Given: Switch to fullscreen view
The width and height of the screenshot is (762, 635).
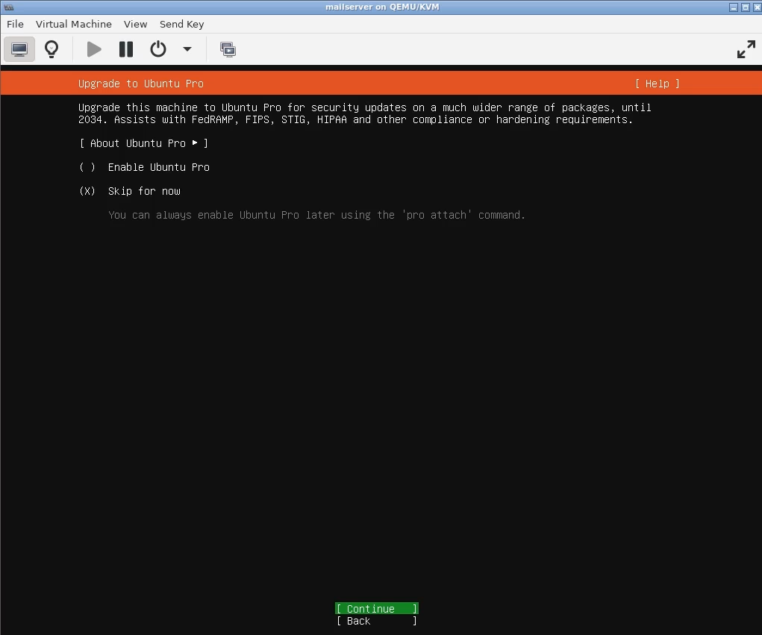Looking at the screenshot, I should click(746, 49).
